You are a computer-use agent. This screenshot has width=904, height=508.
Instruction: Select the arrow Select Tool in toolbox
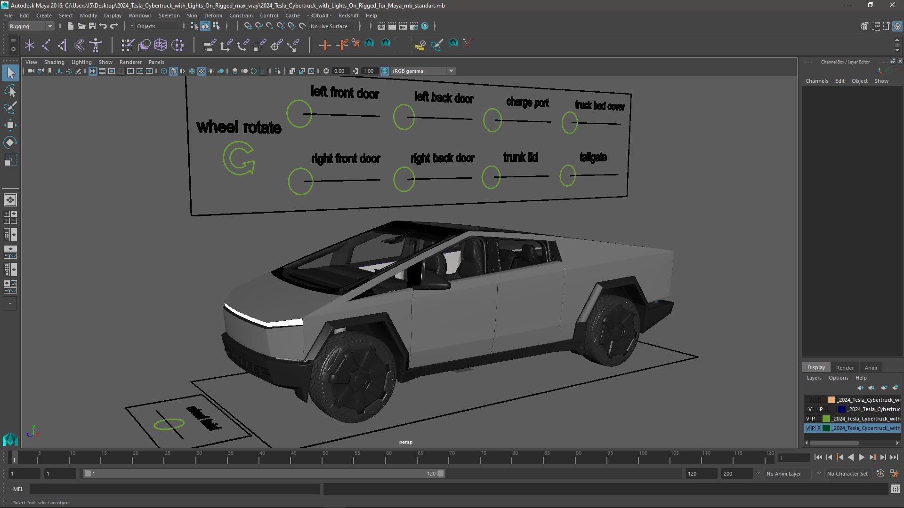[x=10, y=73]
